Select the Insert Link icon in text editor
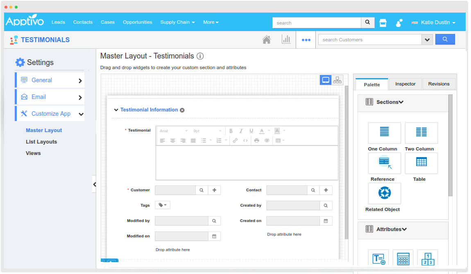The height and width of the screenshot is (274, 471). (235, 139)
